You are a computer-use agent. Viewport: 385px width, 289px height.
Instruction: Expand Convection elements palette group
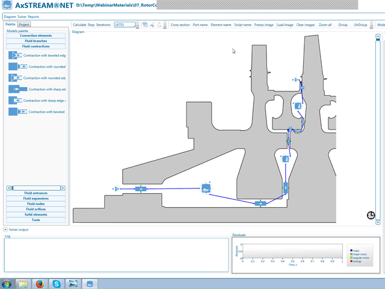[x=36, y=36]
